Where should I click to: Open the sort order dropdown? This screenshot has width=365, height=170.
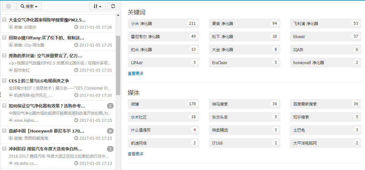coord(97,6)
